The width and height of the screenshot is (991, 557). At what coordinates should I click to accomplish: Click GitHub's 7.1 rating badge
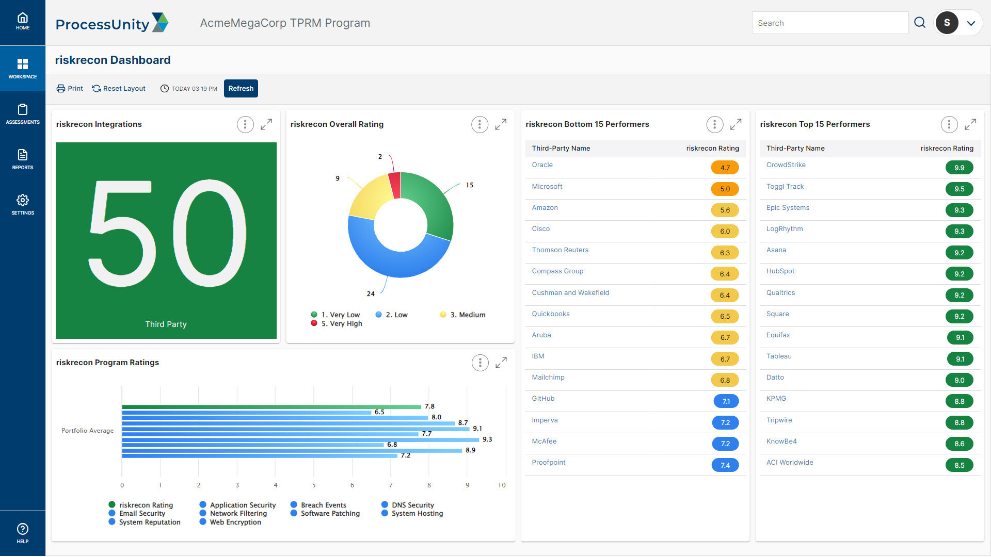point(726,401)
